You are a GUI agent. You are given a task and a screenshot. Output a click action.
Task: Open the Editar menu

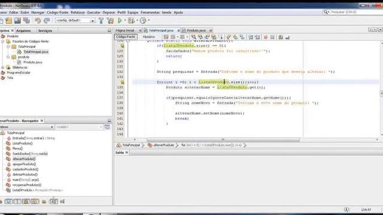click(14, 13)
